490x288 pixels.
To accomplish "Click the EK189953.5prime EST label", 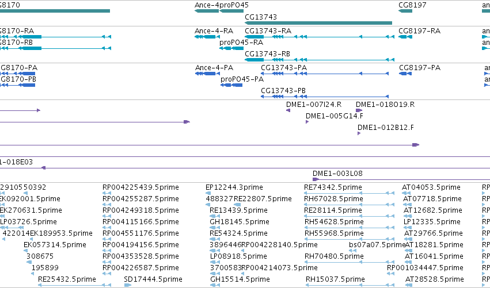I will [61, 233].
